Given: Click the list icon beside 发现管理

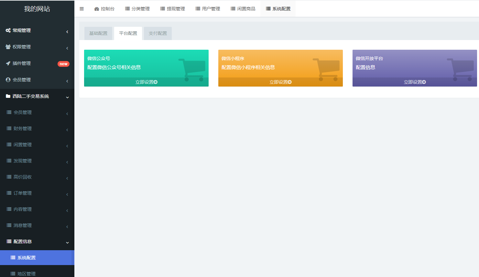Looking at the screenshot, I should point(9,161).
